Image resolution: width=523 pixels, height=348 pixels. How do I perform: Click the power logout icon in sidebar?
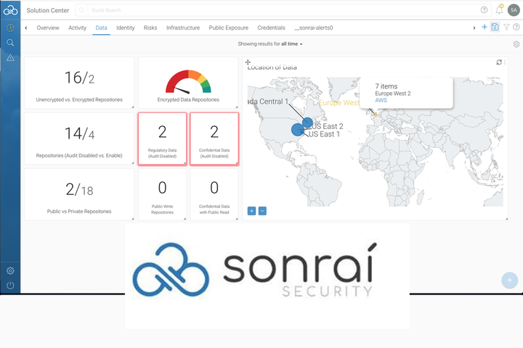[10, 285]
